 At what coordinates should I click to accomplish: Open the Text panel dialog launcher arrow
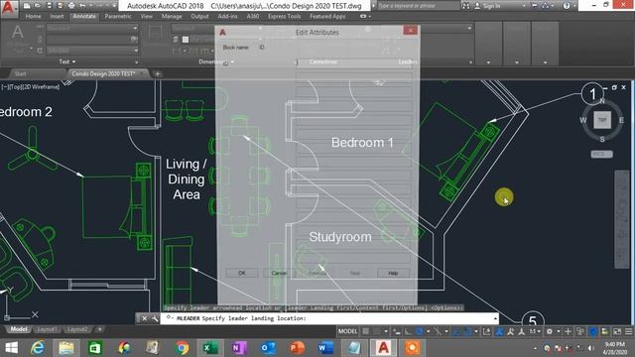136,61
